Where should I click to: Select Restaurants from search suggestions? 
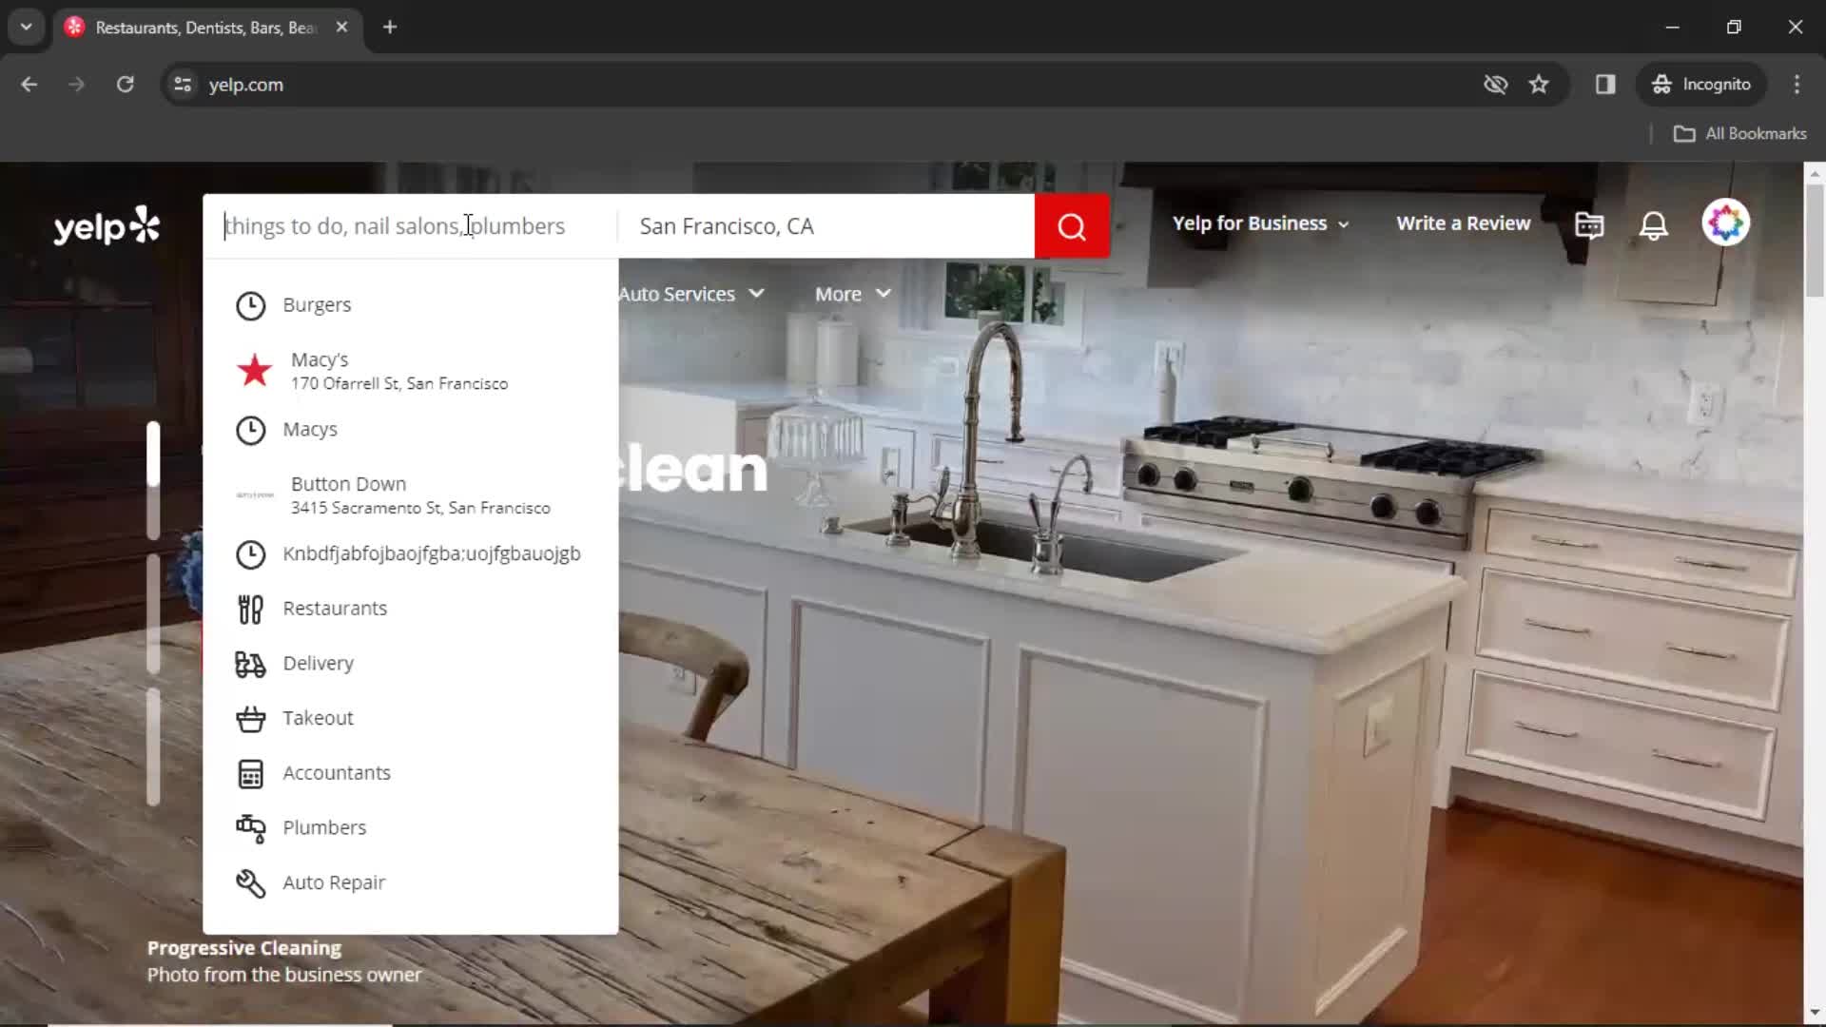pyautogui.click(x=335, y=609)
